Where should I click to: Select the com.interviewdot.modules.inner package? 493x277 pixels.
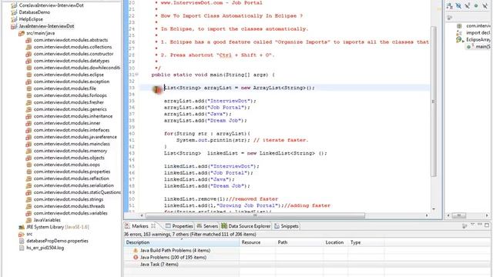(x=67, y=123)
